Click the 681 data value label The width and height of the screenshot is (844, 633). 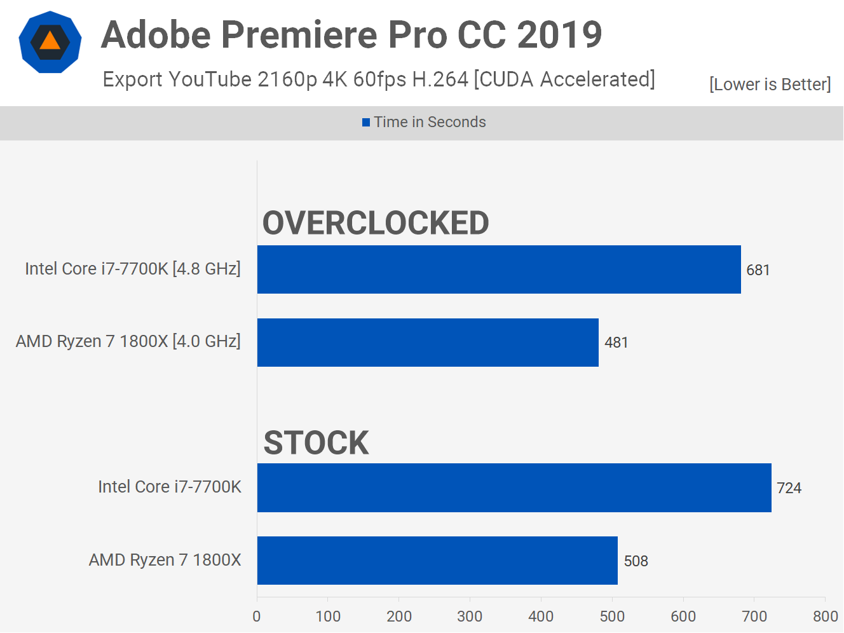coord(758,270)
